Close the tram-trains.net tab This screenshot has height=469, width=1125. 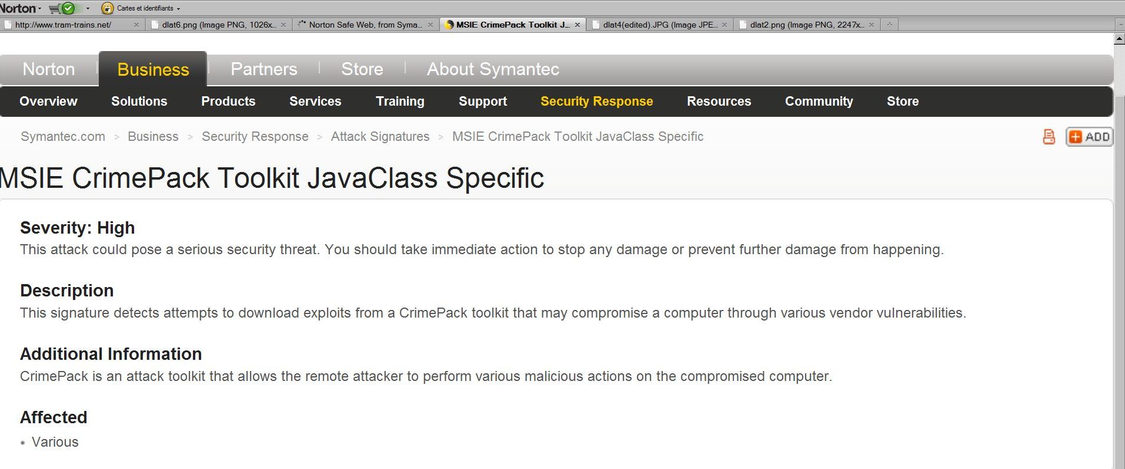click(136, 25)
